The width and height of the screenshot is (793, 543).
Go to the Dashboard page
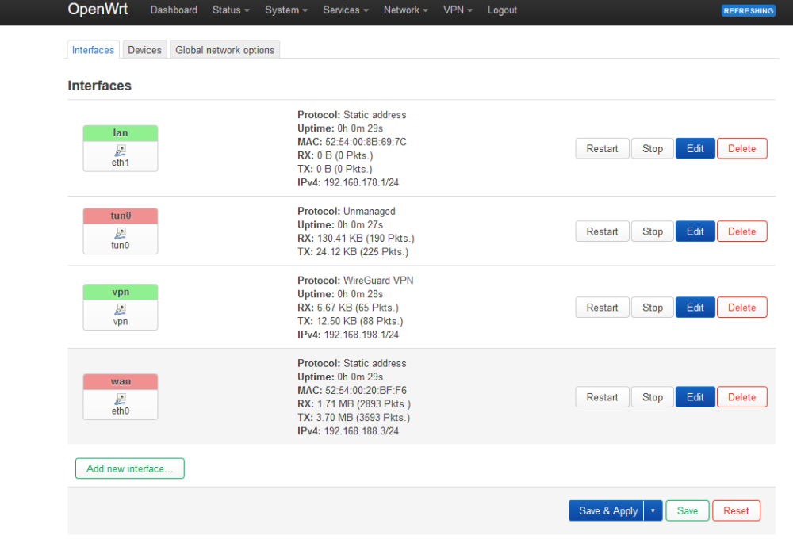(174, 10)
